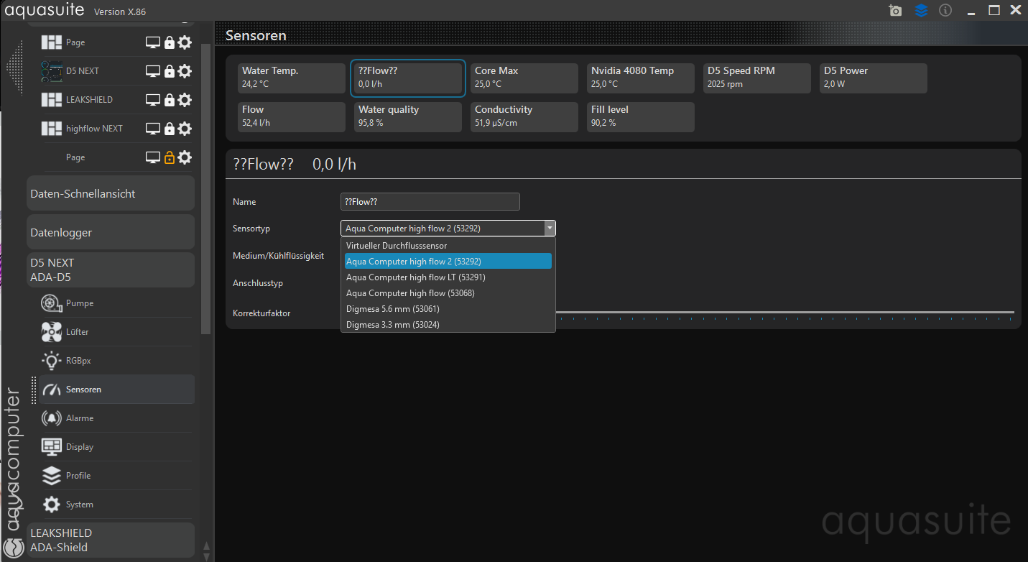Expand the Datenlogger section
The height and width of the screenshot is (562, 1028).
tap(111, 233)
